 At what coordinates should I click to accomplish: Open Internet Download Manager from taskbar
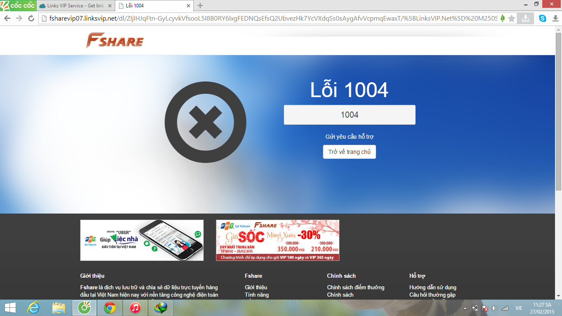(x=161, y=308)
